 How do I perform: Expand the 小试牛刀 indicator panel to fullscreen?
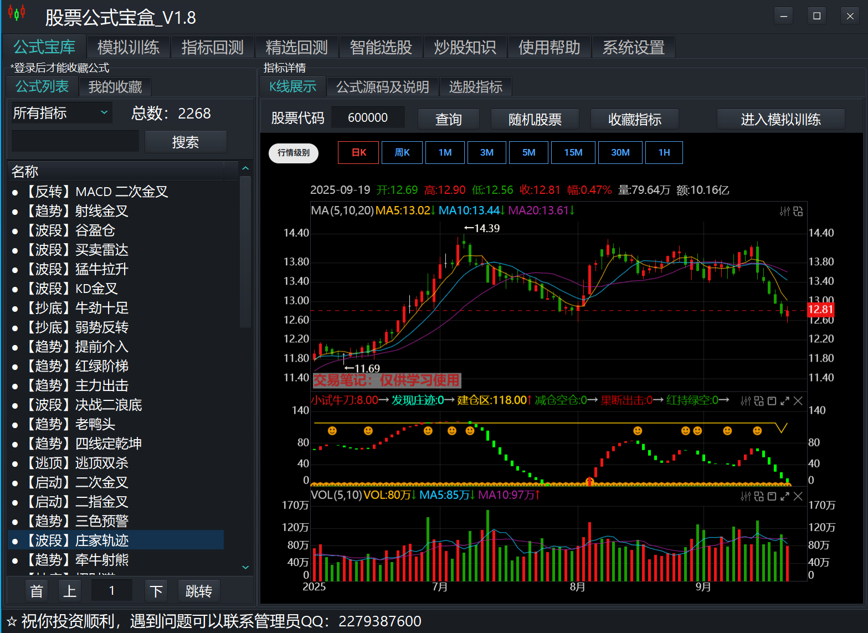[x=784, y=401]
